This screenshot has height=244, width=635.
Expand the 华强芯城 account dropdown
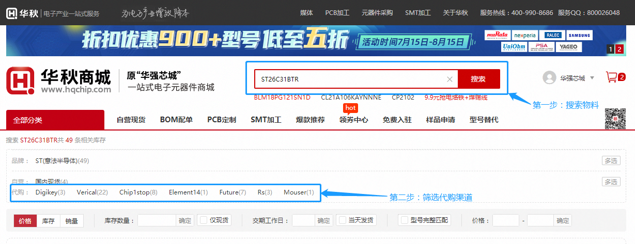(x=592, y=78)
